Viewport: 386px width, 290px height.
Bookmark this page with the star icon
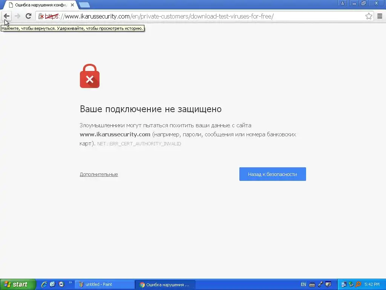click(369, 16)
